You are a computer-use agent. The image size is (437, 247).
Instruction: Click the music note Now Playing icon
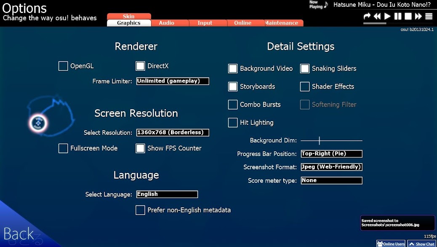pos(326,5)
